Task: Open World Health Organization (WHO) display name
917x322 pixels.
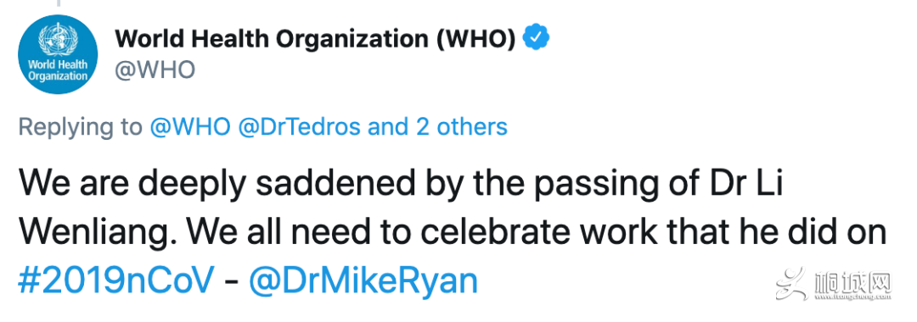Action: click(x=315, y=40)
